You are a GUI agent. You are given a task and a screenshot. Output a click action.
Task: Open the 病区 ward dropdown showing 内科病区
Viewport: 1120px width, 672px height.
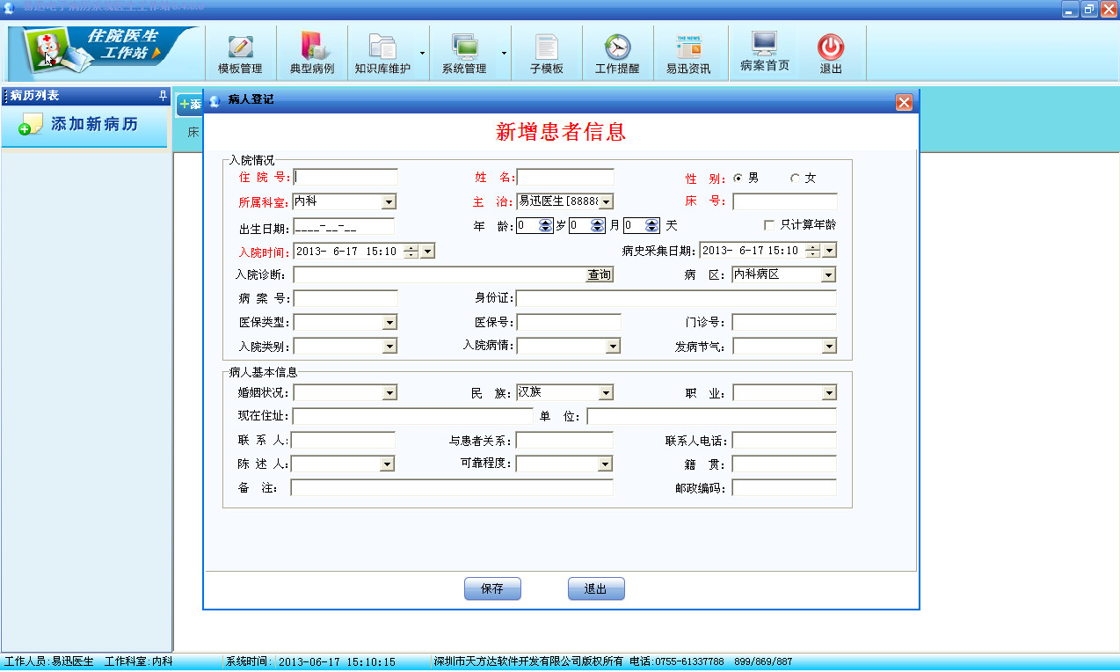coord(825,274)
